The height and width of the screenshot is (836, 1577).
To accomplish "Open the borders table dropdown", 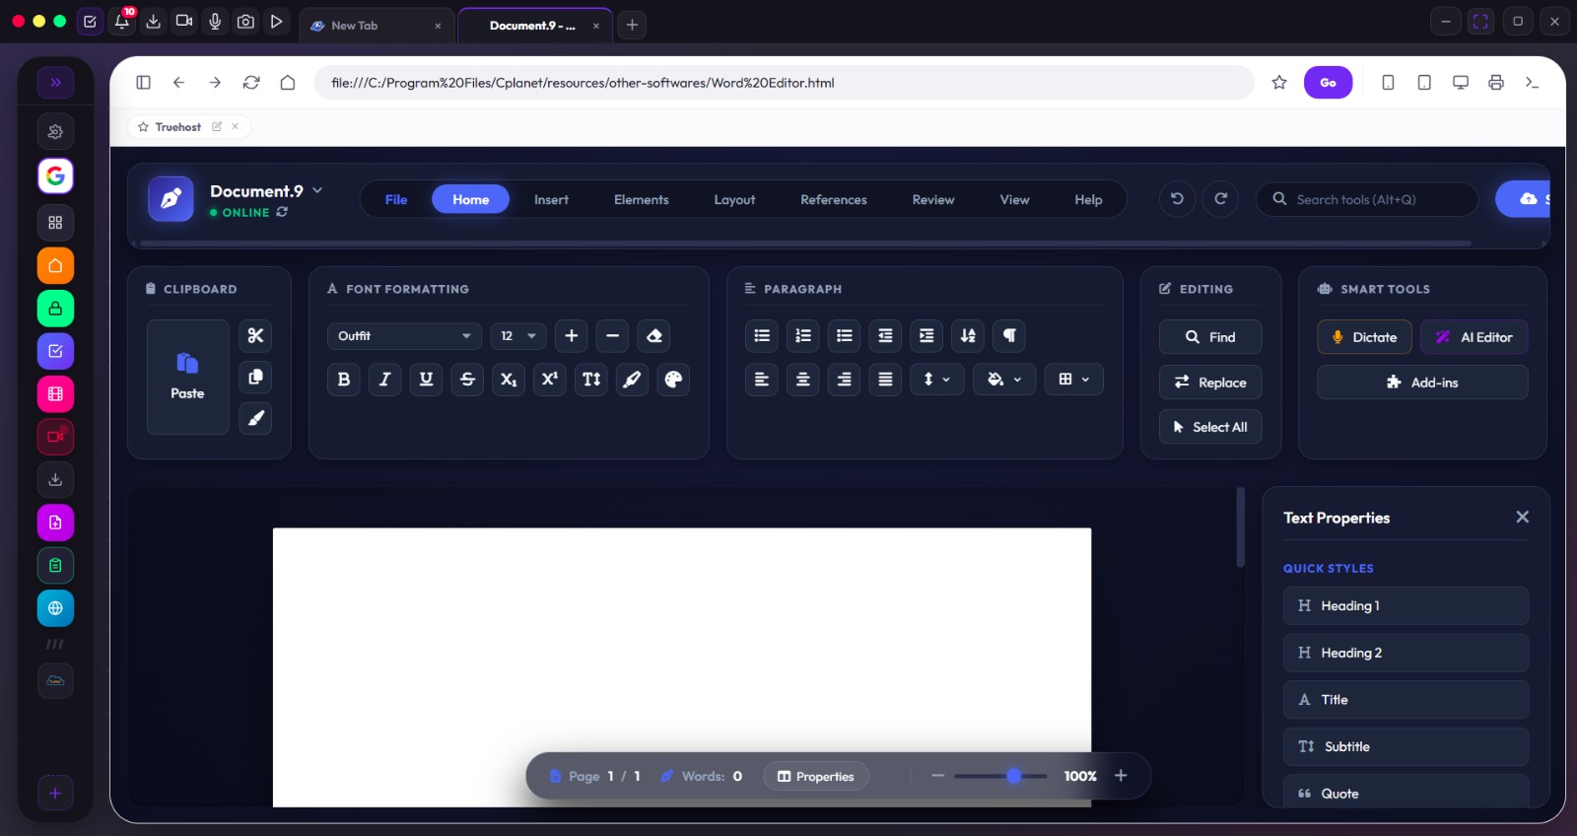I will pyautogui.click(x=1074, y=380).
